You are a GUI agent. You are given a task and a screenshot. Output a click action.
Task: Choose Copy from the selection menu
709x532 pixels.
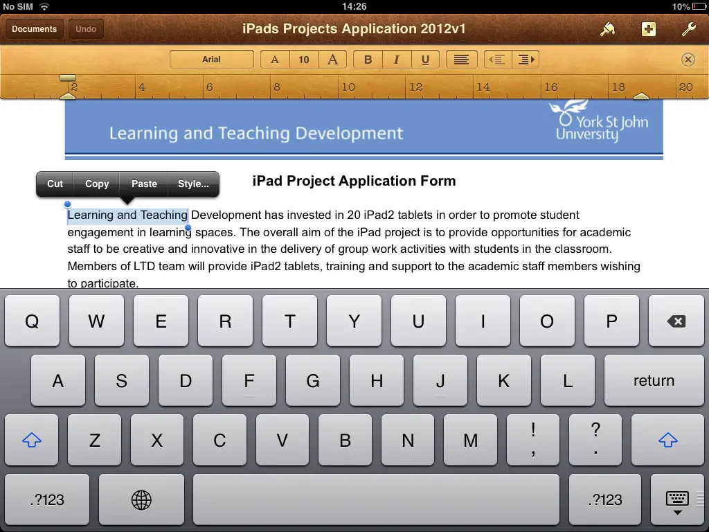pyautogui.click(x=97, y=184)
